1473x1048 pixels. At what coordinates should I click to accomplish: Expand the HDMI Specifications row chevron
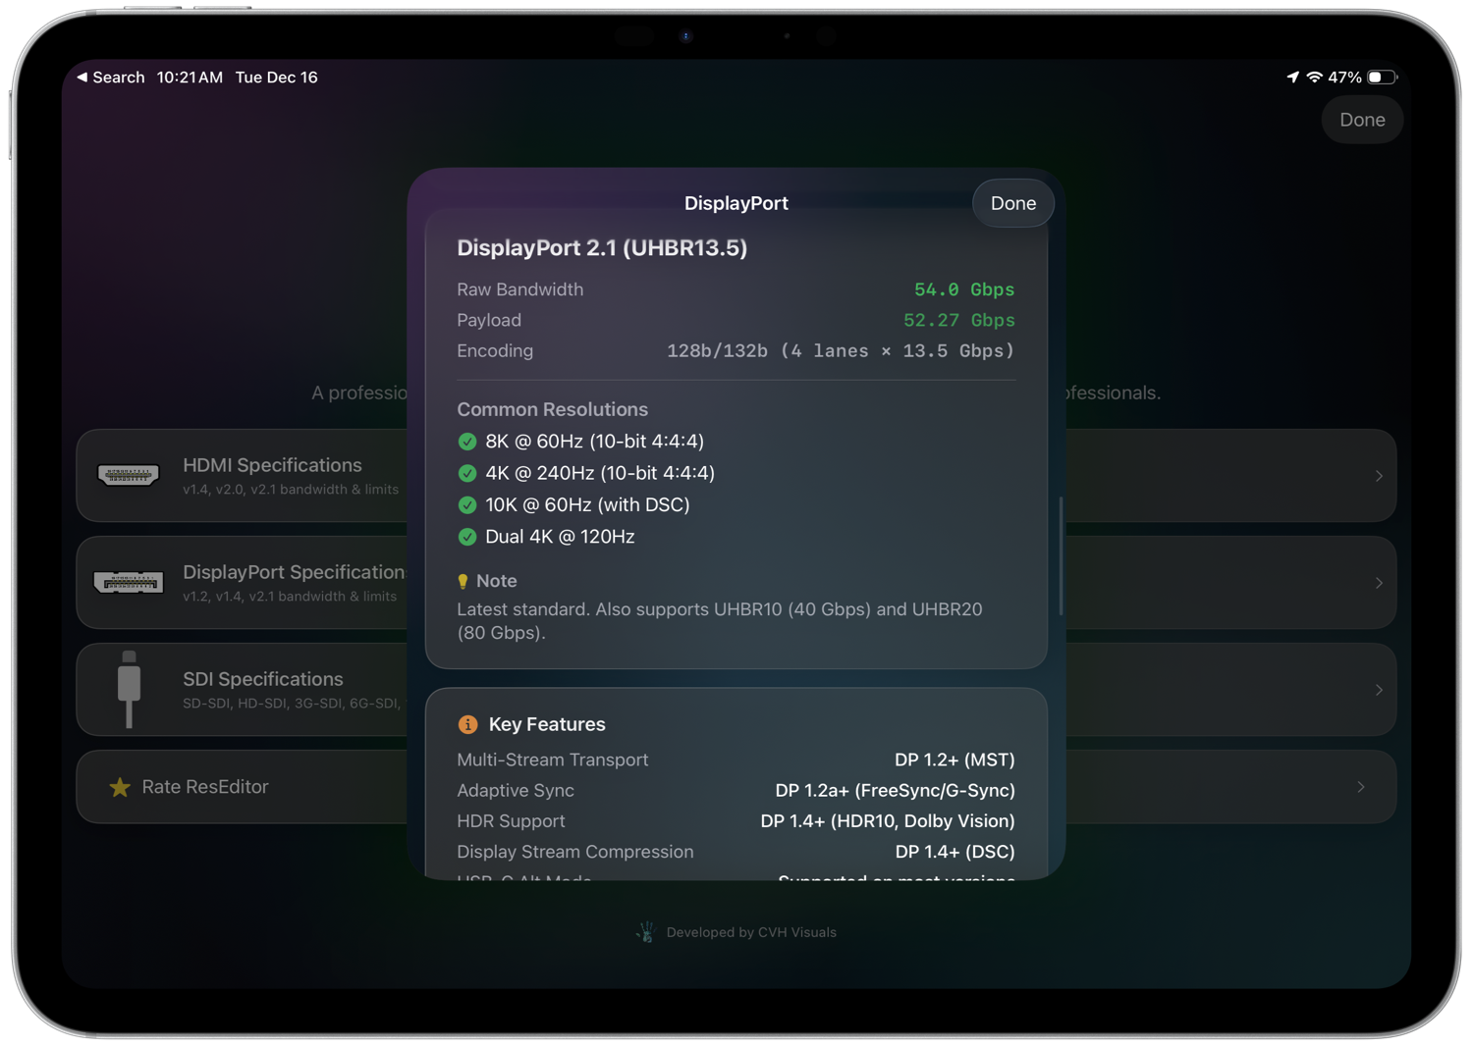1380,475
